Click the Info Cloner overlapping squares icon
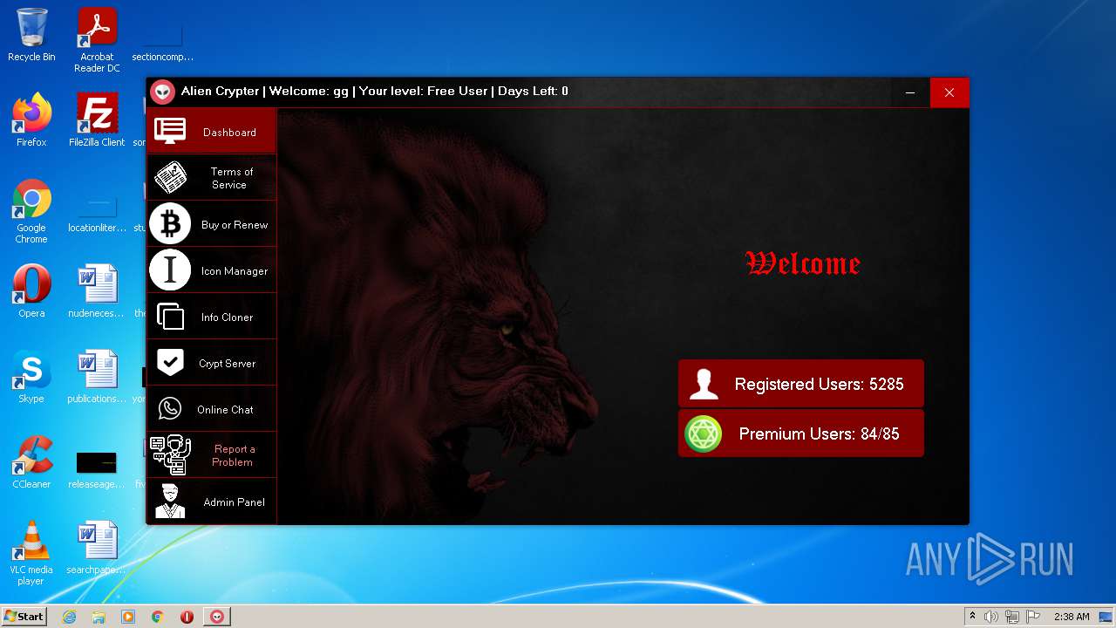Viewport: 1116px width, 628px height. coord(170,317)
